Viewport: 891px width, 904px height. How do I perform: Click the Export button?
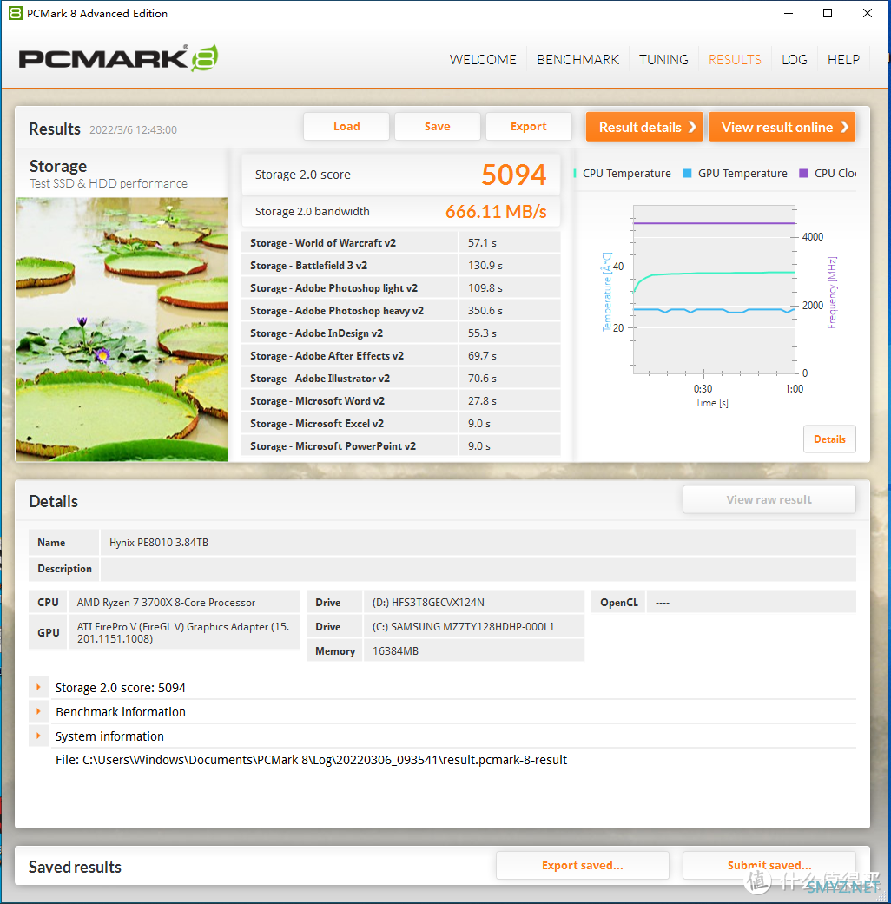tap(528, 126)
